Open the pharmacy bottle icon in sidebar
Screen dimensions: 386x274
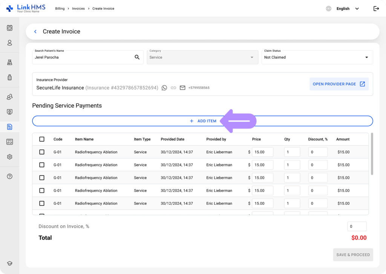(x=9, y=78)
